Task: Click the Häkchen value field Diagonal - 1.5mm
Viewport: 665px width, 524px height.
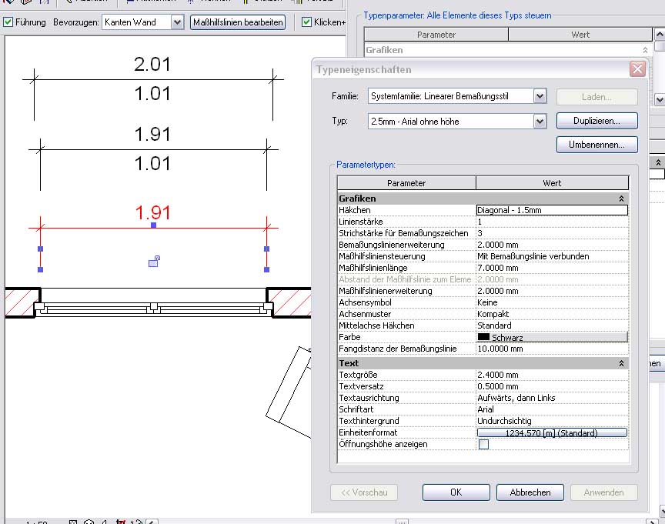Action: [x=552, y=210]
